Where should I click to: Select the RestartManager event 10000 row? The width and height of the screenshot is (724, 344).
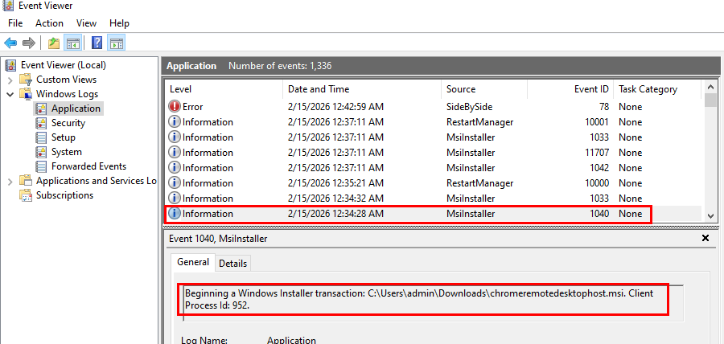pyautogui.click(x=432, y=182)
